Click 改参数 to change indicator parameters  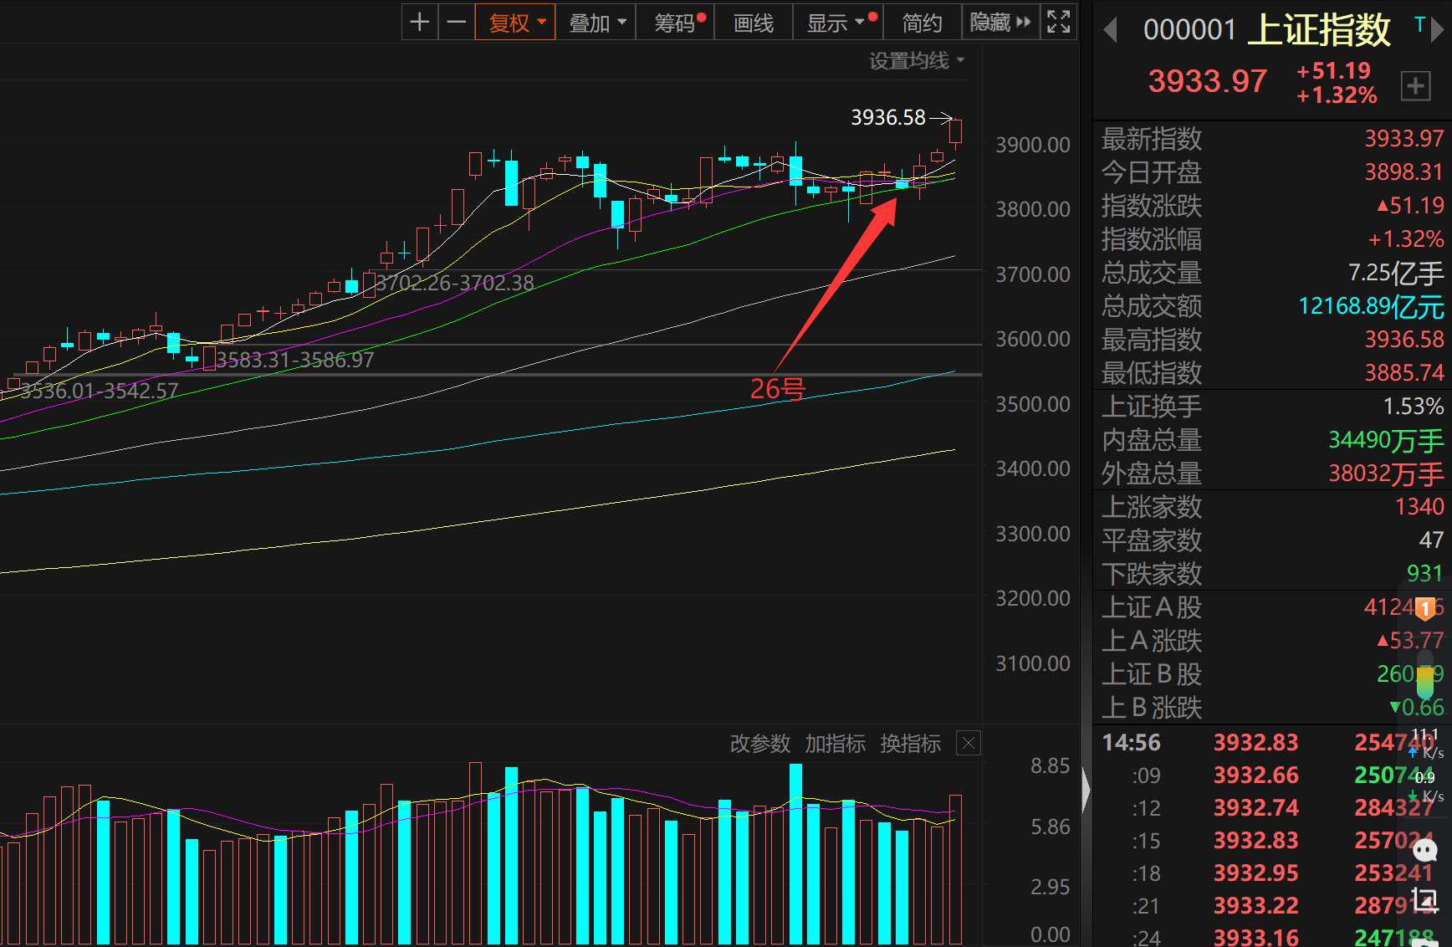tap(759, 743)
